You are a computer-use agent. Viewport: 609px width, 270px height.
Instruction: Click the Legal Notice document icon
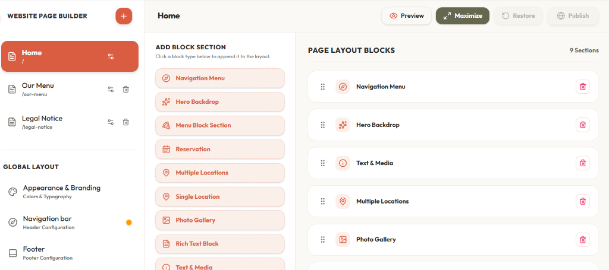point(12,122)
